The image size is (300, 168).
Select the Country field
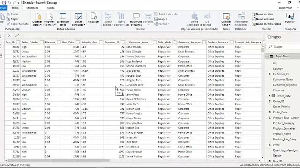click(277, 69)
